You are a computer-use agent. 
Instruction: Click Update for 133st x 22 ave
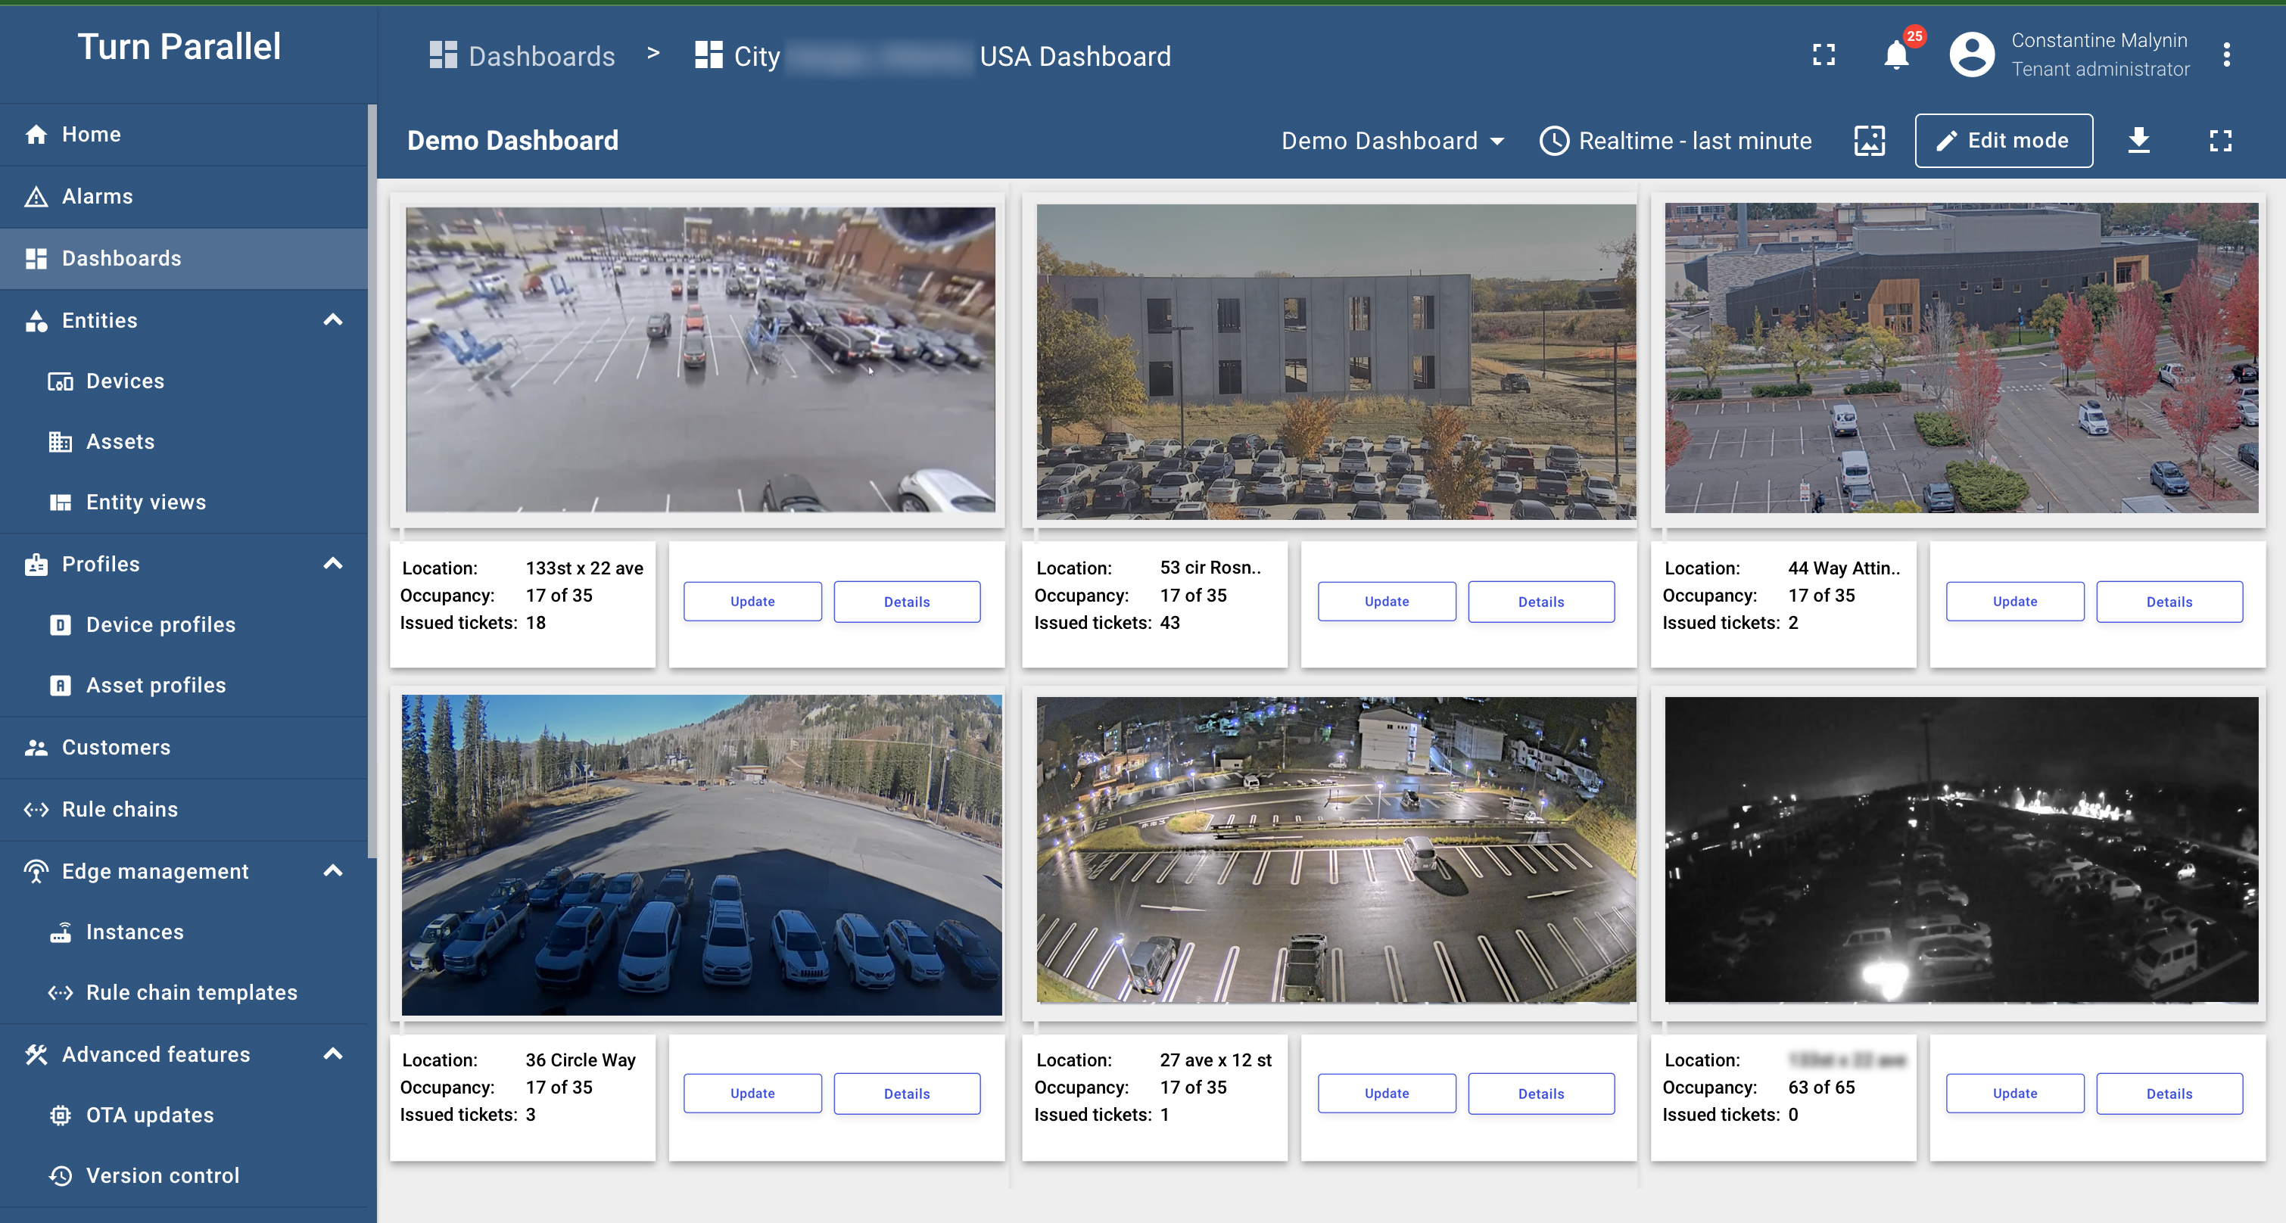[x=752, y=601]
